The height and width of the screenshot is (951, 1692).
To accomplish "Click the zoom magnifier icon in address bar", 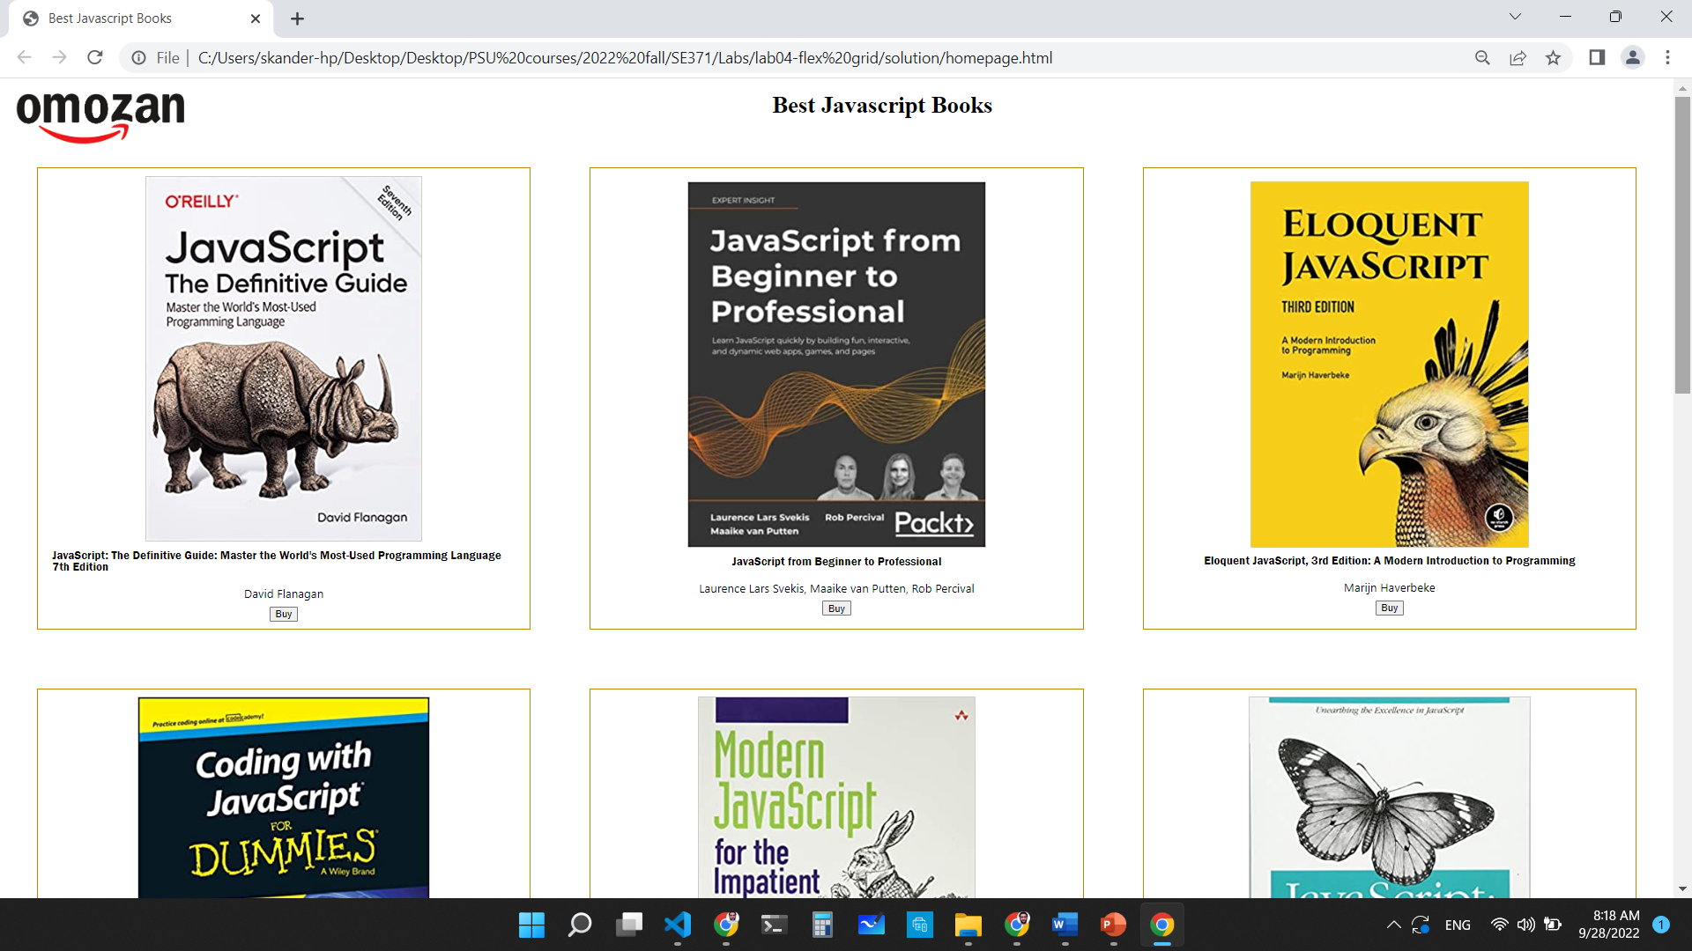I will pos(1482,58).
